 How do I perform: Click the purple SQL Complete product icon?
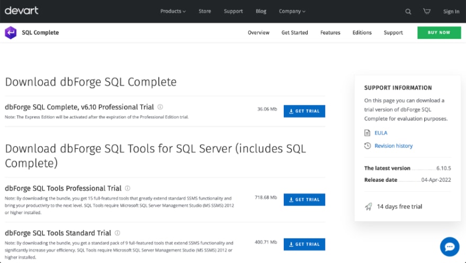point(11,33)
